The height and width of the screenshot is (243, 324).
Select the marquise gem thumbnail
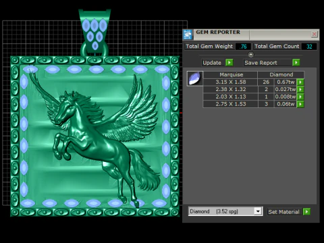click(x=195, y=78)
